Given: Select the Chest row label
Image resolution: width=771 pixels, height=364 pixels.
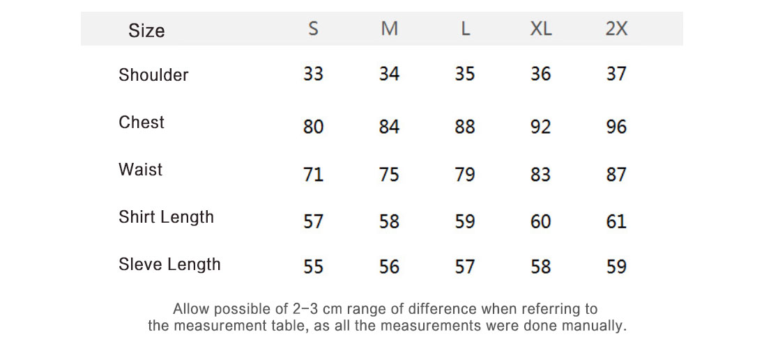Looking at the screenshot, I should pyautogui.click(x=142, y=122).
